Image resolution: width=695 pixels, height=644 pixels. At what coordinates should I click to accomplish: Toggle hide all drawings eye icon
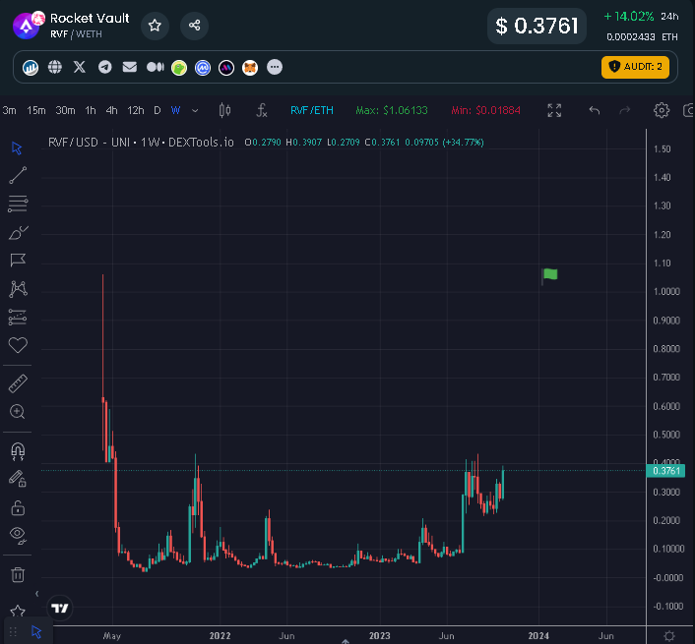[x=18, y=535]
